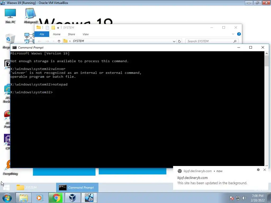Launch Windows Media Player taskbar icon

(40, 198)
